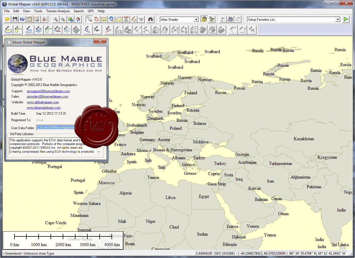
Task: Click the Egypt label on map
Action: [x=204, y=196]
